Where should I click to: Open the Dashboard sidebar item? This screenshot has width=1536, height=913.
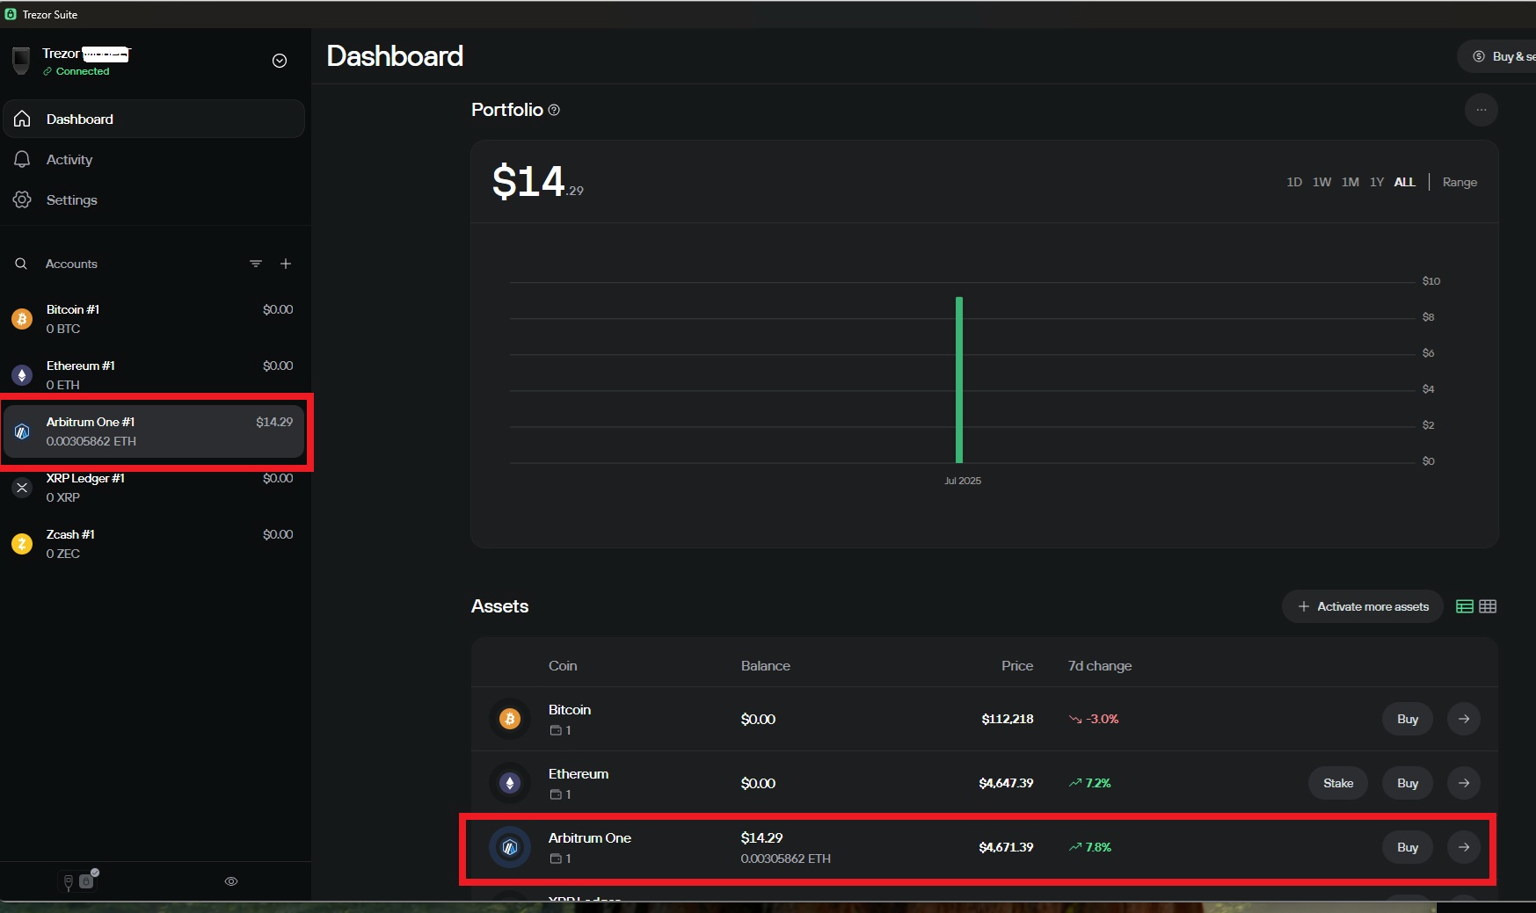coord(154,119)
